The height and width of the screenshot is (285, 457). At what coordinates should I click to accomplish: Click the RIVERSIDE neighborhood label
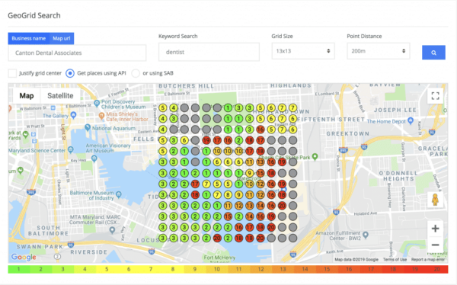coord(89,252)
